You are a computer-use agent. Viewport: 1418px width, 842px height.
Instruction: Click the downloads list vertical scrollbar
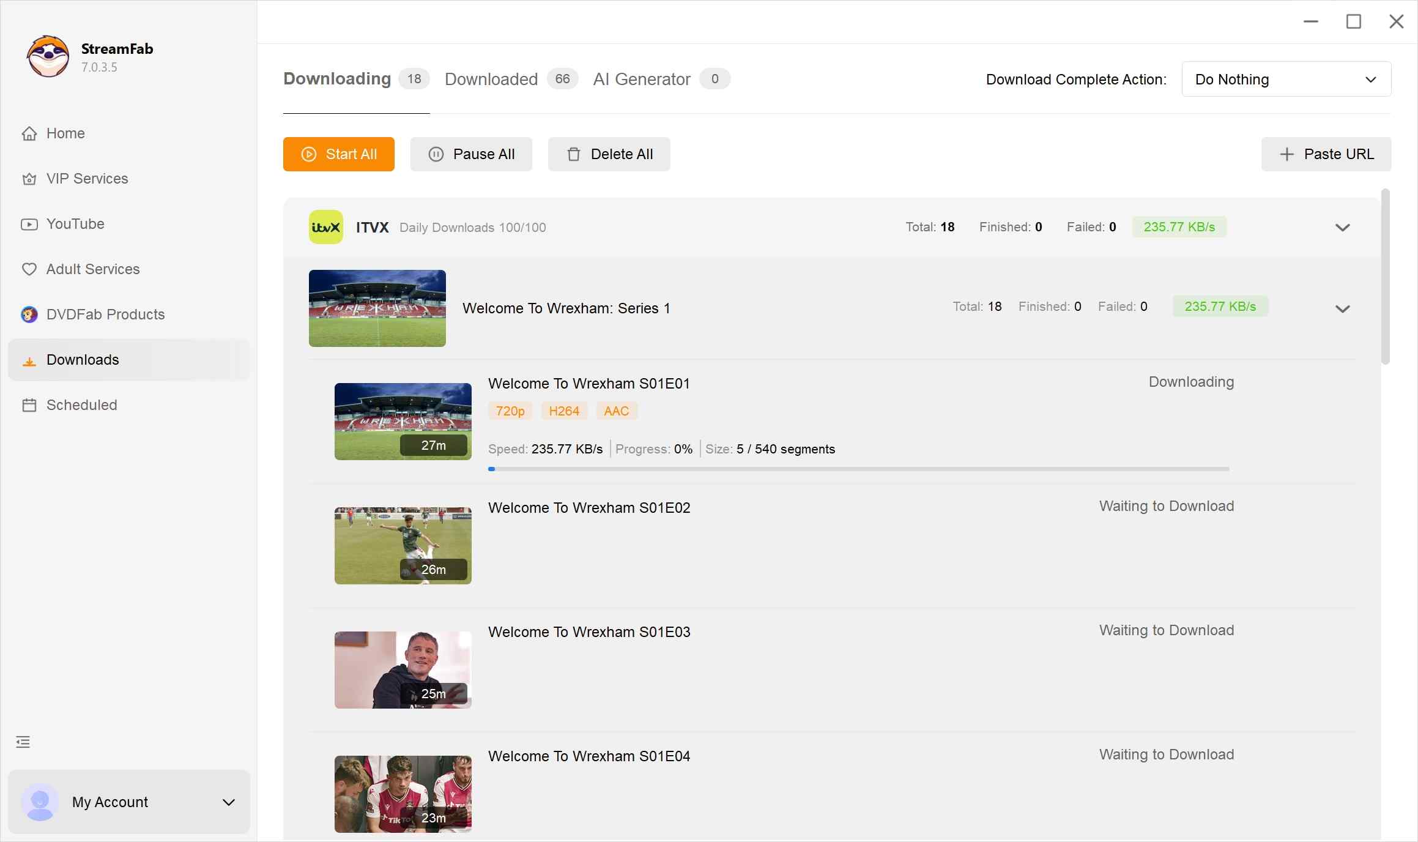tap(1386, 277)
